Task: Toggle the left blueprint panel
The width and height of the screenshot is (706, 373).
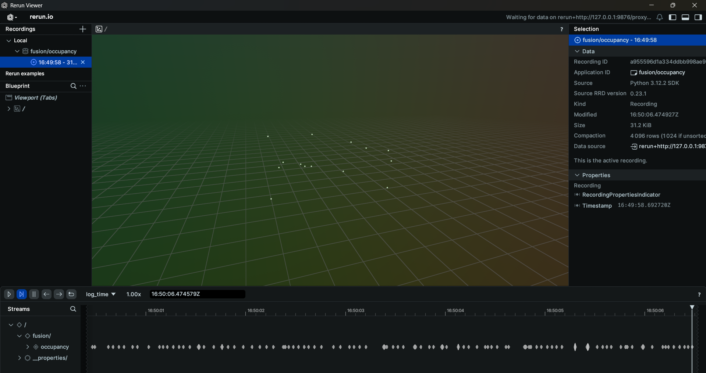Action: 673,17
